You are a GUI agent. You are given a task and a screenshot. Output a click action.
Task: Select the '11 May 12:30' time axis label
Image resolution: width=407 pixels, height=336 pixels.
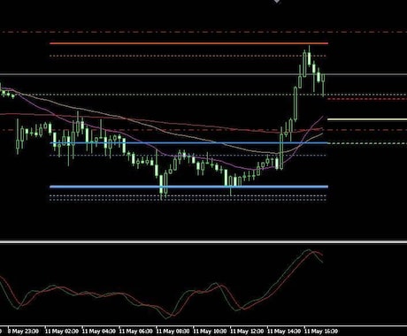point(247,332)
